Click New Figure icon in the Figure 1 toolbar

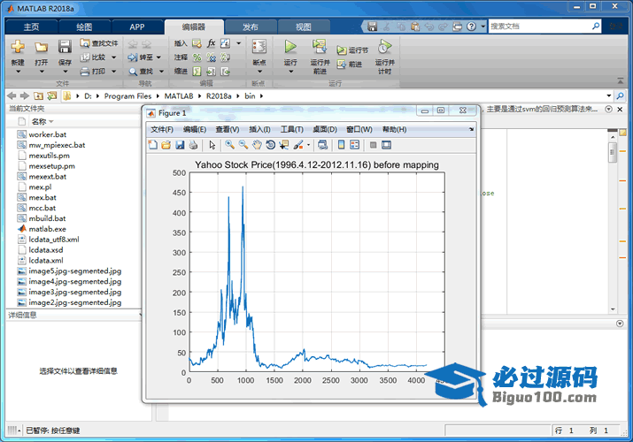153,145
